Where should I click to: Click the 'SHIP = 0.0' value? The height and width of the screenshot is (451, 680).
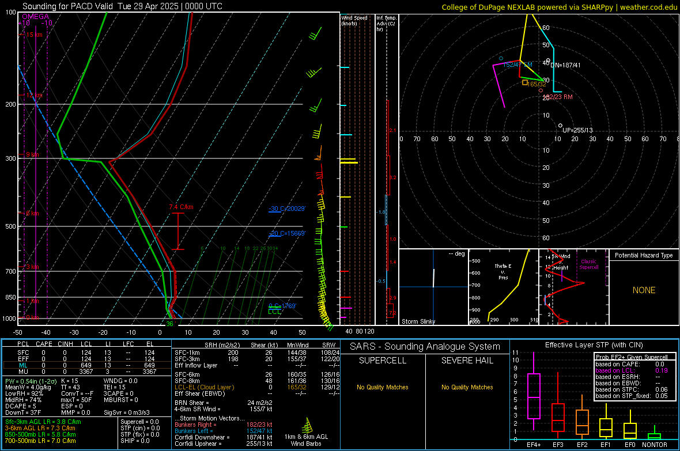tap(135, 441)
